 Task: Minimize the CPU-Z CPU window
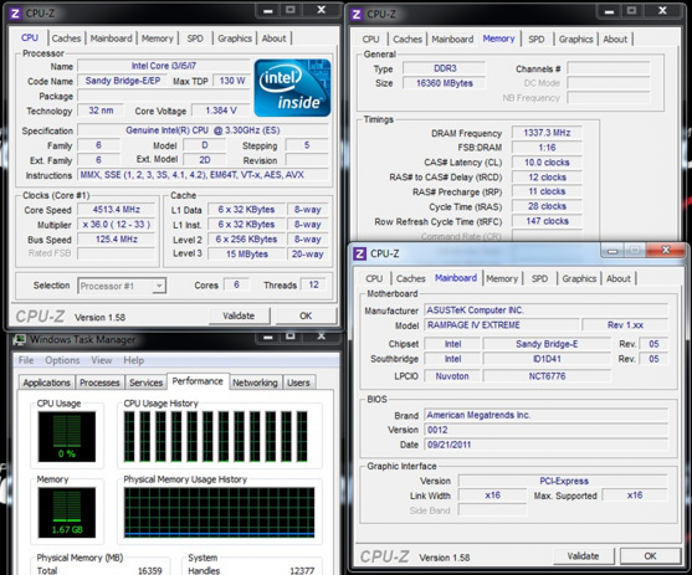pos(268,10)
